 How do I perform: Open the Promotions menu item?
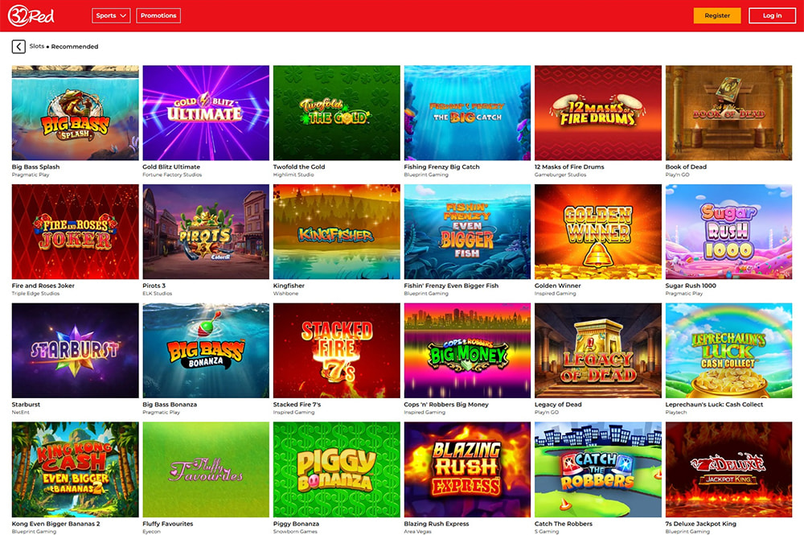tap(158, 15)
